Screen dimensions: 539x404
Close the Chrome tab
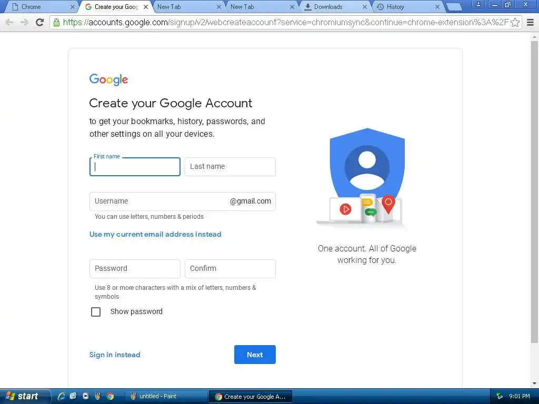pos(73,7)
